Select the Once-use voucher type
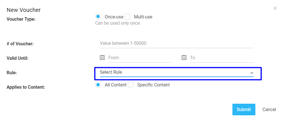 (98, 17)
